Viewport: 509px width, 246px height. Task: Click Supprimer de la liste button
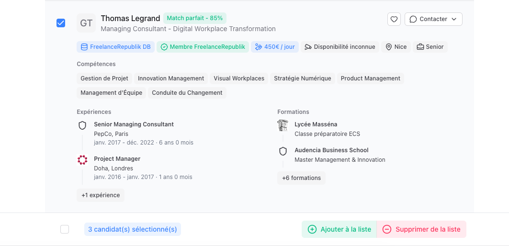[x=421, y=229]
